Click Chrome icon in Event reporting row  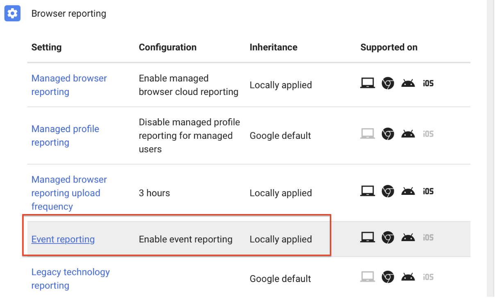pyautogui.click(x=388, y=237)
